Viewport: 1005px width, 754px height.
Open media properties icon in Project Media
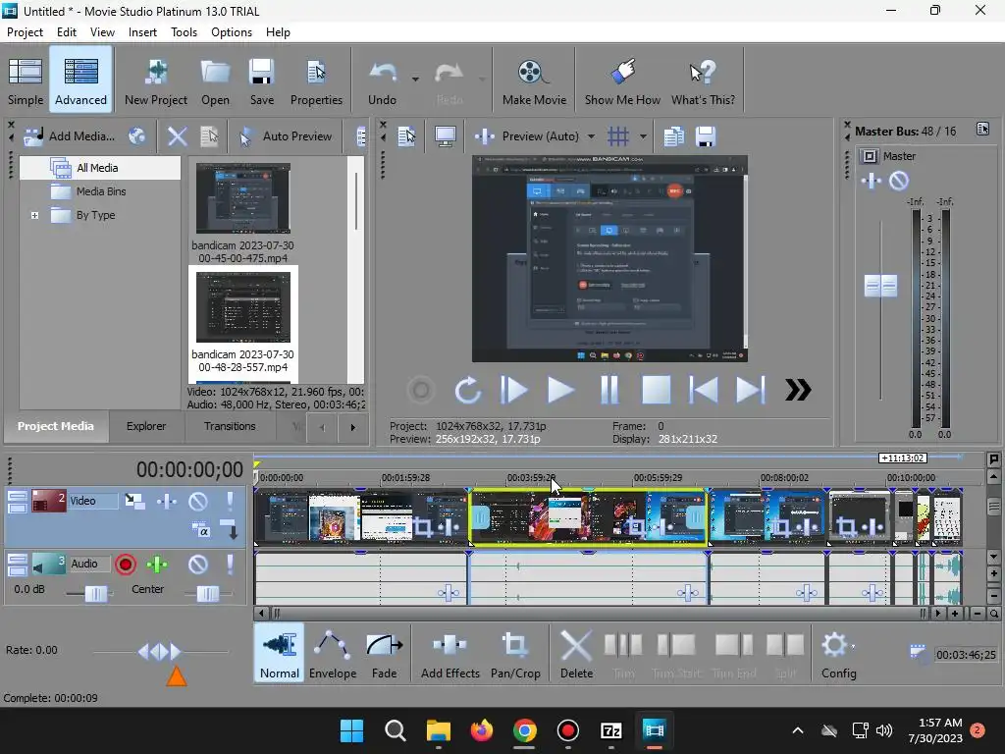pos(209,135)
